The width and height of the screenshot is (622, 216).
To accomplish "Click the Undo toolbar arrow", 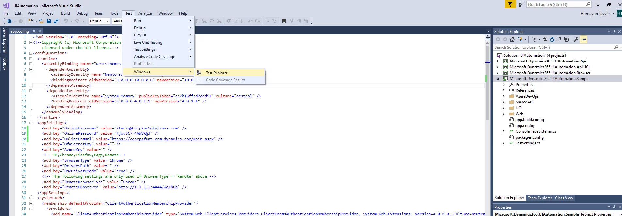I will tap(66, 21).
